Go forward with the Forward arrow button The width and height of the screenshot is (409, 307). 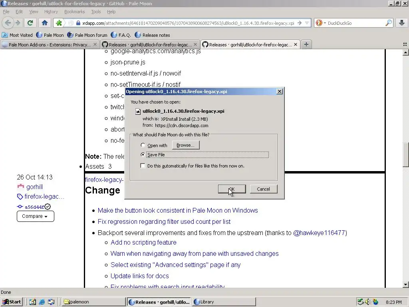(18, 23)
